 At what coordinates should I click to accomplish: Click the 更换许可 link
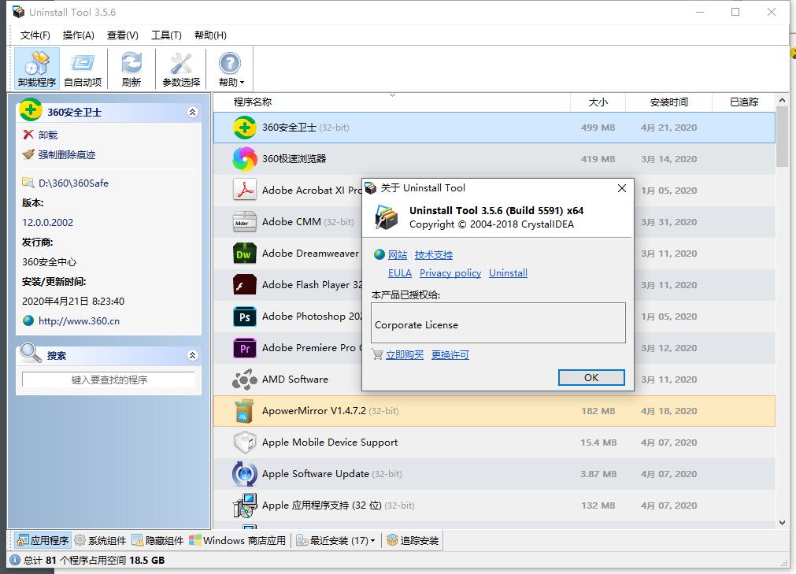450,355
